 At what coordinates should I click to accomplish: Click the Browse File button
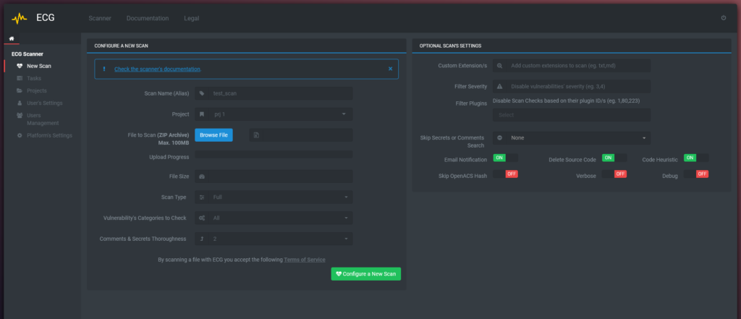(213, 135)
